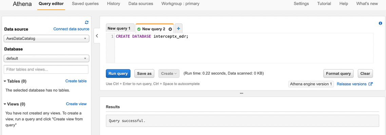Collapse the Views section
This screenshot has height=135, width=386.
5,104
